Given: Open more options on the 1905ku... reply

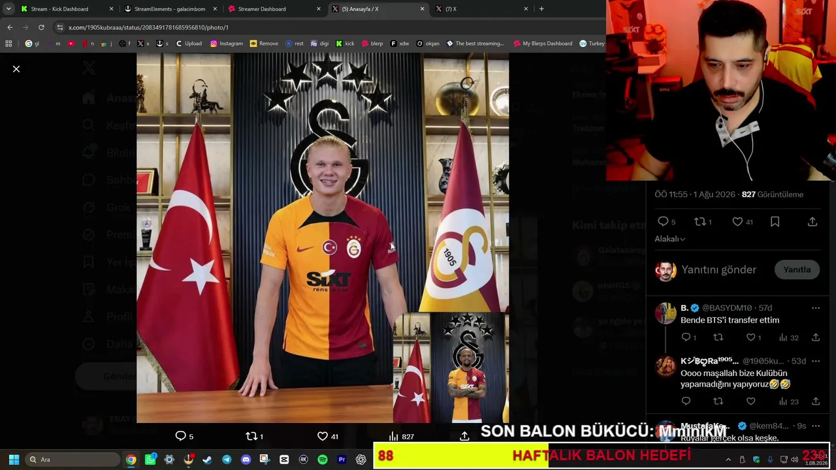Looking at the screenshot, I should click(816, 361).
